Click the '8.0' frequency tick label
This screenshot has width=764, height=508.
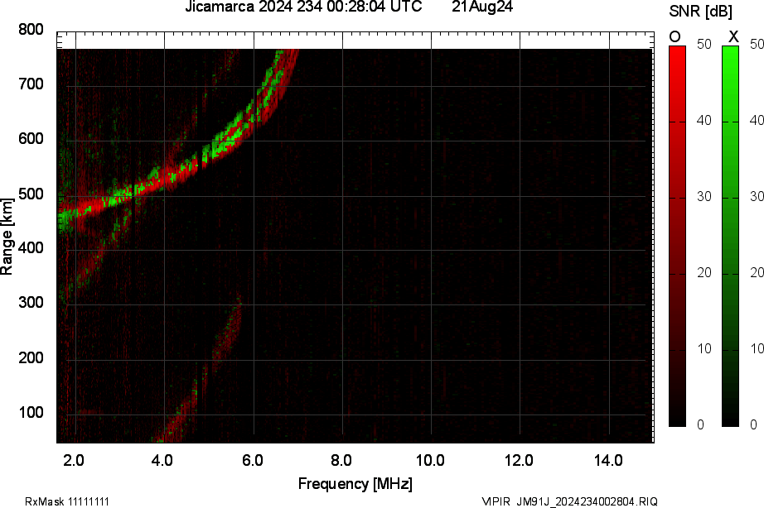(341, 460)
